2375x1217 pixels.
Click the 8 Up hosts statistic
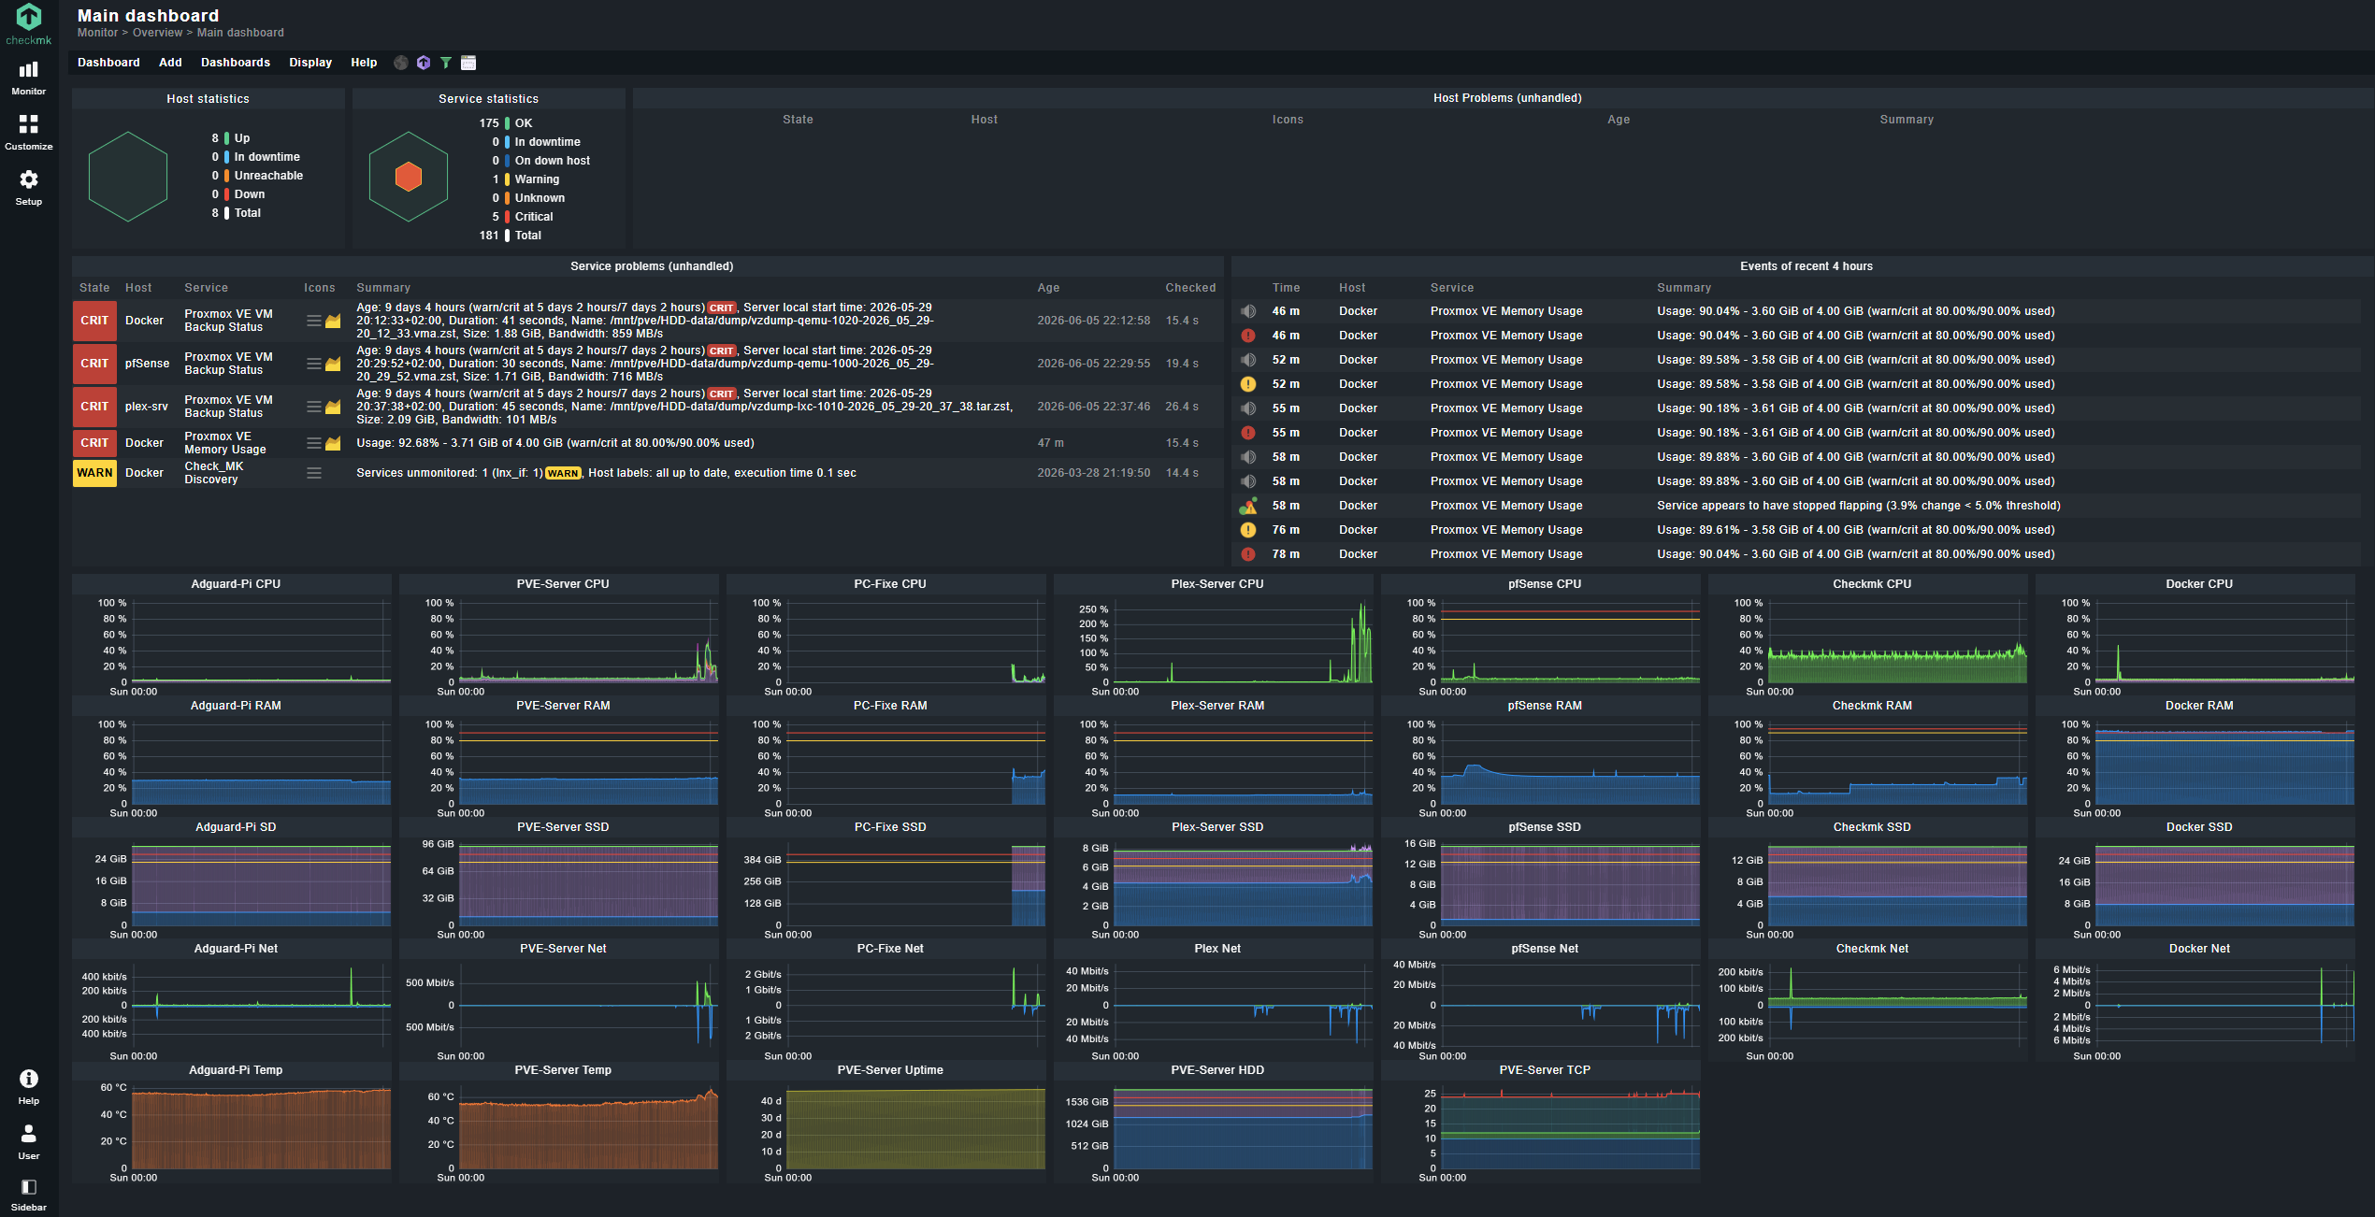click(x=231, y=138)
